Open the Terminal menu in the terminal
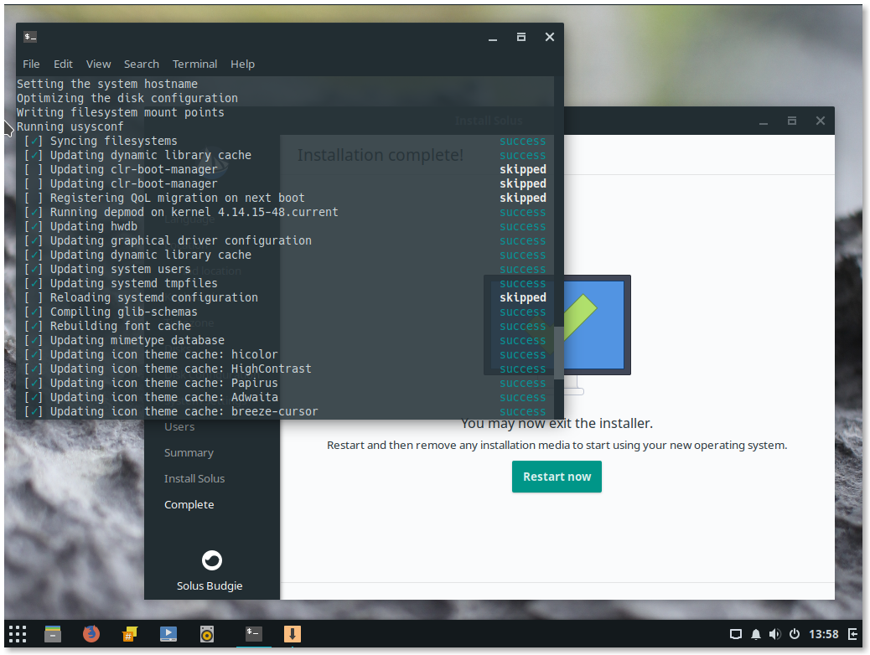 point(194,64)
